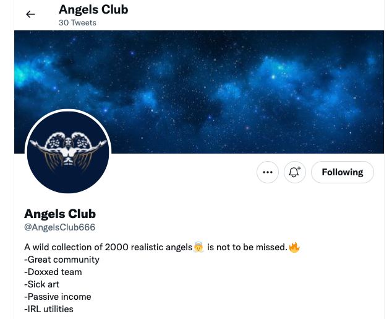Open the Angels Club profile picture
Viewport: 392px width, 319px height.
click(68, 152)
